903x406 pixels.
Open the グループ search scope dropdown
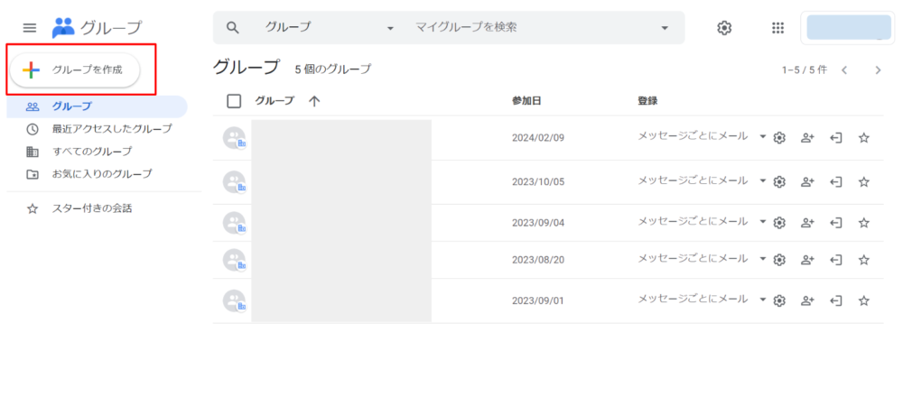[330, 28]
